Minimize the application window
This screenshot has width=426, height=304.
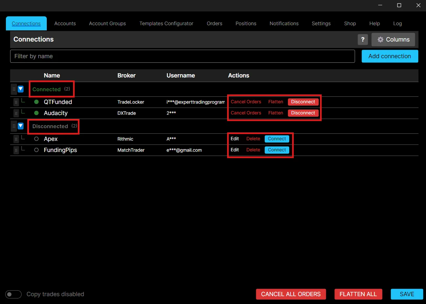(x=380, y=5)
